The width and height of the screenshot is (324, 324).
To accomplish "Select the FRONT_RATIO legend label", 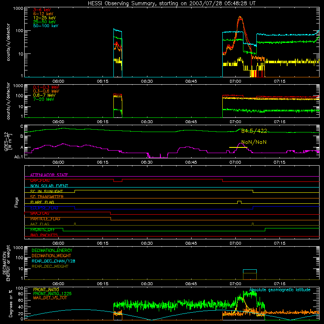I will pyautogui.click(x=46, y=290).
